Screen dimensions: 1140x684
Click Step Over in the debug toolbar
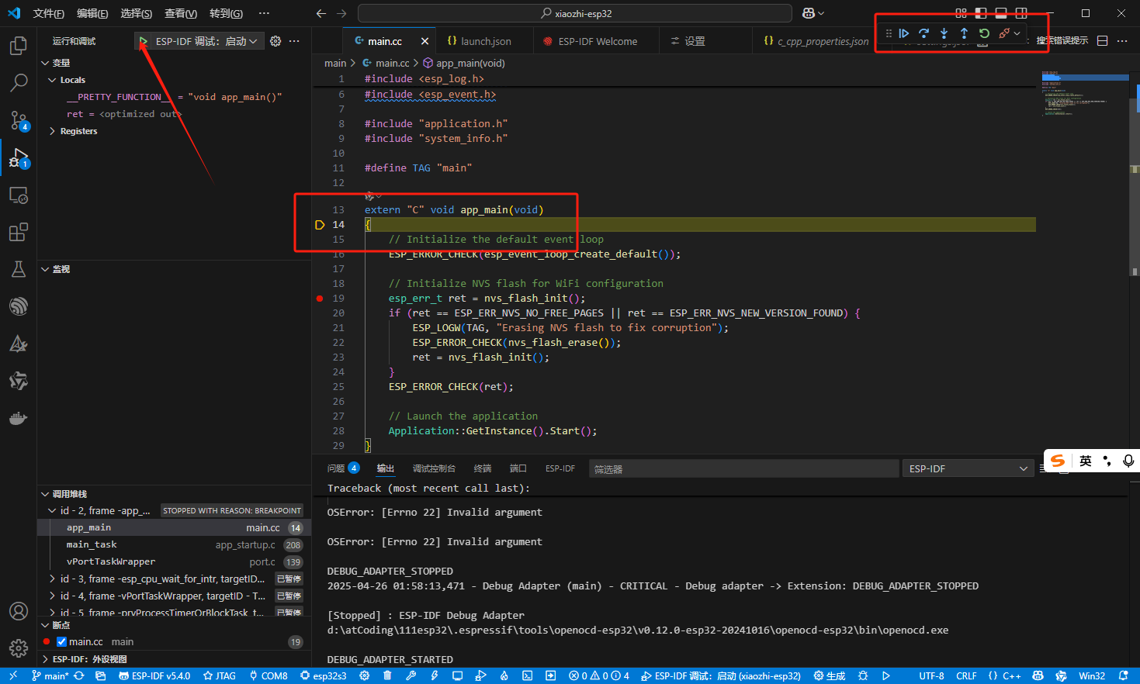click(x=923, y=33)
